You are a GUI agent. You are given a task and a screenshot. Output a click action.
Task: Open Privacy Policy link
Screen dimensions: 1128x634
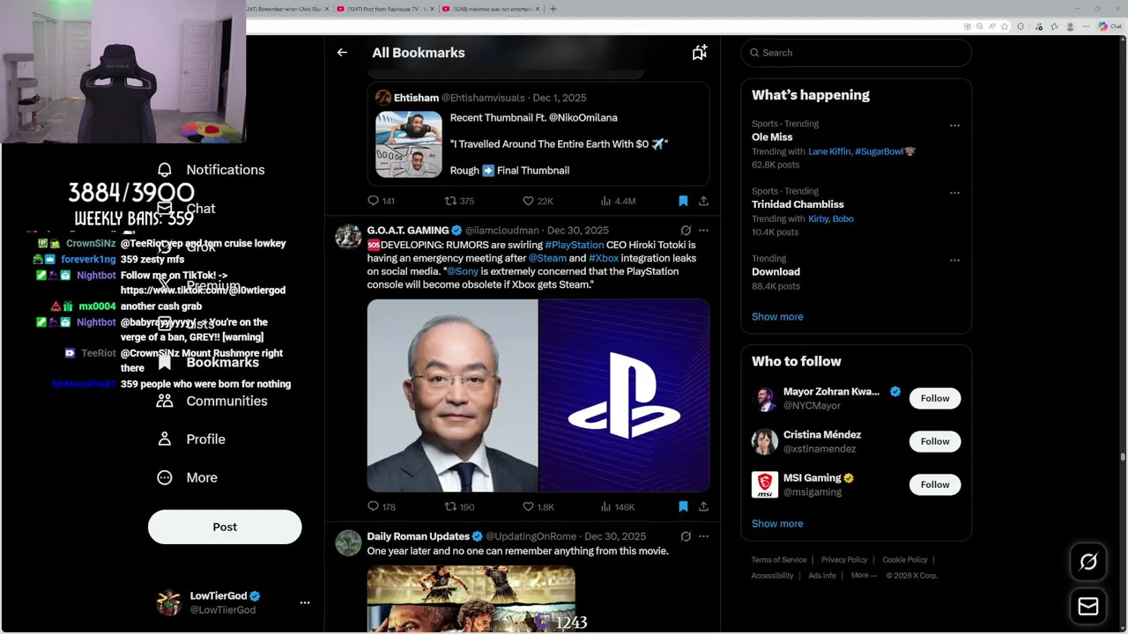click(844, 560)
